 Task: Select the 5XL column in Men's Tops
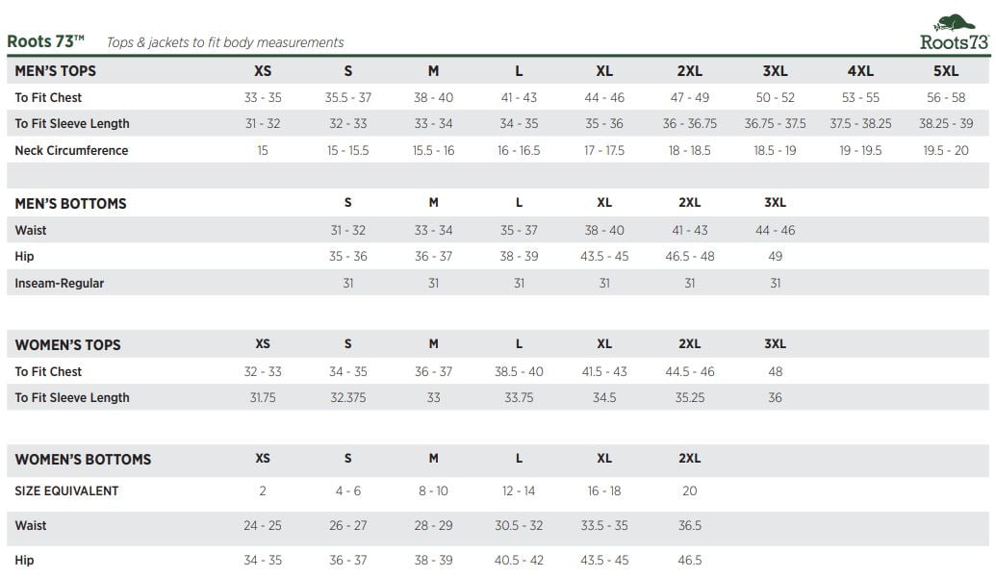click(x=945, y=71)
